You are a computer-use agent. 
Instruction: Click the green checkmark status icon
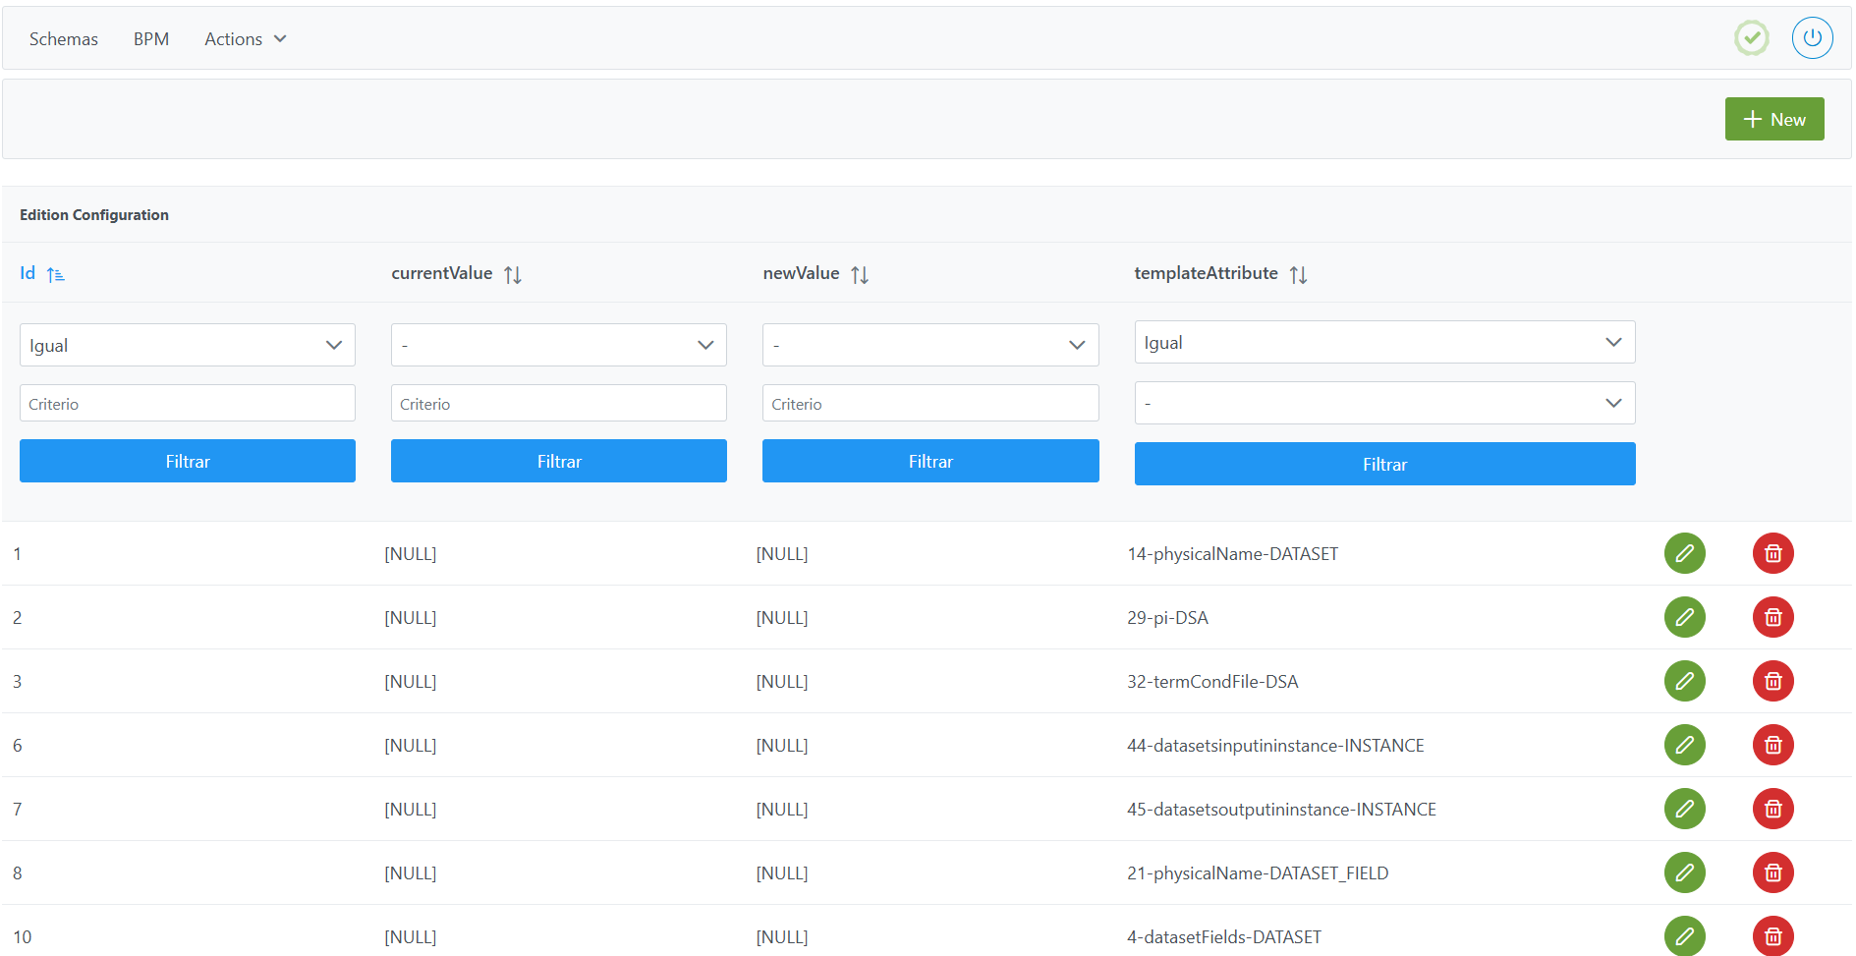pyautogui.click(x=1751, y=38)
